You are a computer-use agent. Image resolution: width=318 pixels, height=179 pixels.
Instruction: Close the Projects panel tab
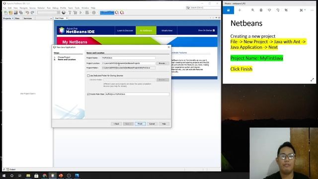point(12,18)
